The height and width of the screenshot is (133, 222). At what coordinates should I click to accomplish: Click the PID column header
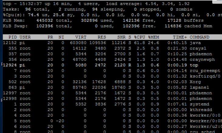[12, 37]
